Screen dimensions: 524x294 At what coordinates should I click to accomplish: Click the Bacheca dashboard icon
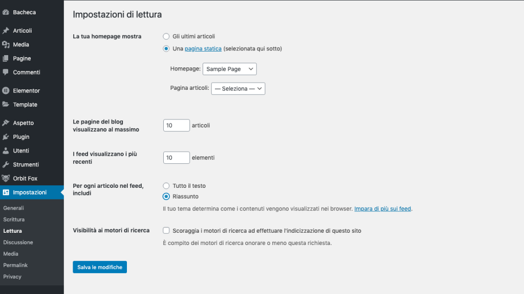pyautogui.click(x=6, y=12)
